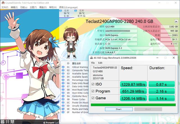The width and height of the screenshot is (180, 124).
Task: Click the green benchmark progress bar
Action: [134, 105]
